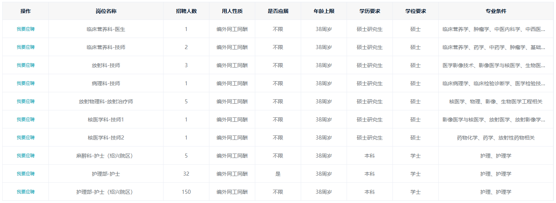This screenshot has height=203, width=556.
Task: Click 我要应聘 for 护理部-护士 with 32 openings
Action: coord(26,173)
